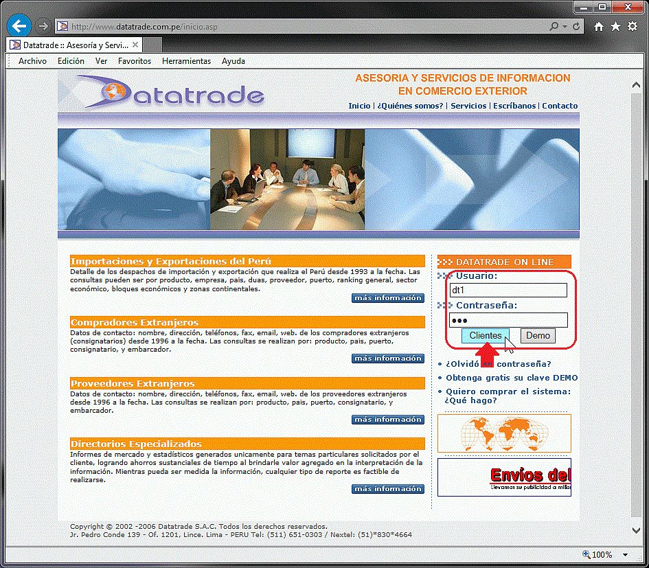Open the Contacto link

pyautogui.click(x=560, y=106)
